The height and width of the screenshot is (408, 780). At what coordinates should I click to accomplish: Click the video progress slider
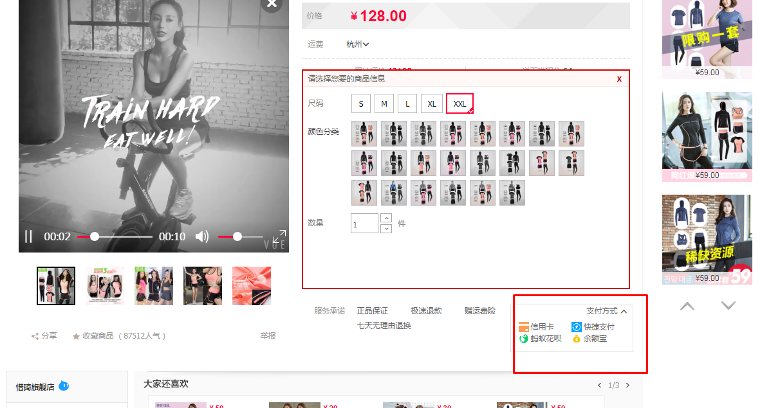[x=115, y=236]
